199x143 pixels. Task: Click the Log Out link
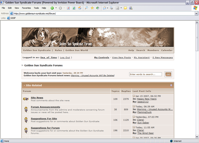pos(65,57)
